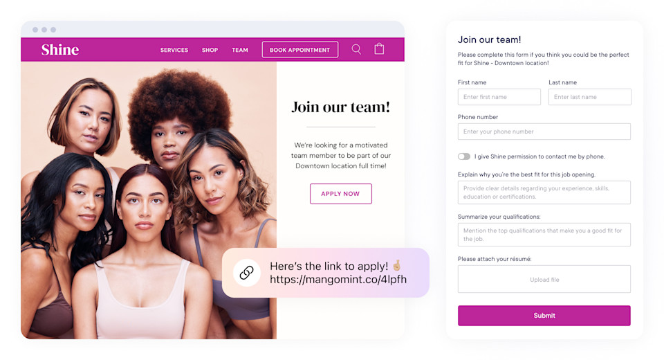This screenshot has width=664, height=360.
Task: Click the Shine logo
Action: (59, 50)
